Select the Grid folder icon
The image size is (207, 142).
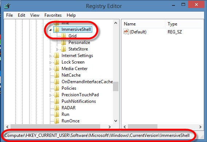coord(64,36)
